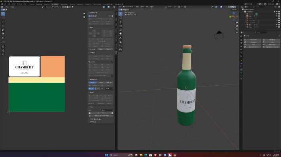Select the Annotate tool in UV editor toolbar
This screenshot has height=157, width=281.
pyautogui.click(x=3, y=38)
